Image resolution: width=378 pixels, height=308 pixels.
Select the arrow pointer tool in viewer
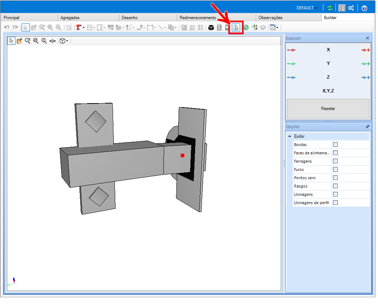pyautogui.click(x=11, y=41)
